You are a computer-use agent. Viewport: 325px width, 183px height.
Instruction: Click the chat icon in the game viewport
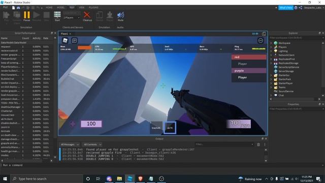(75, 41)
